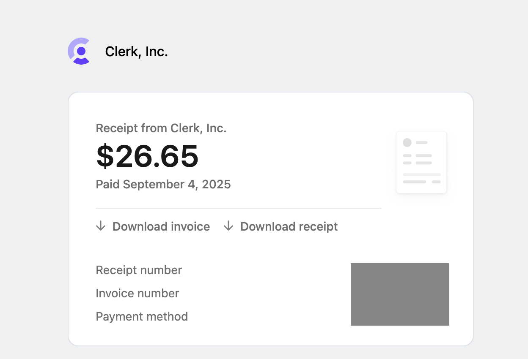Click the dark purple dot in Clerk logo
The image size is (528, 359).
(81, 51)
